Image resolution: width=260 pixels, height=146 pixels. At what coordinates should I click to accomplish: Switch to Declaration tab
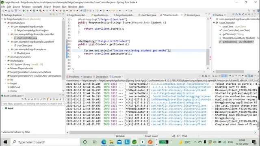(x=100, y=77)
